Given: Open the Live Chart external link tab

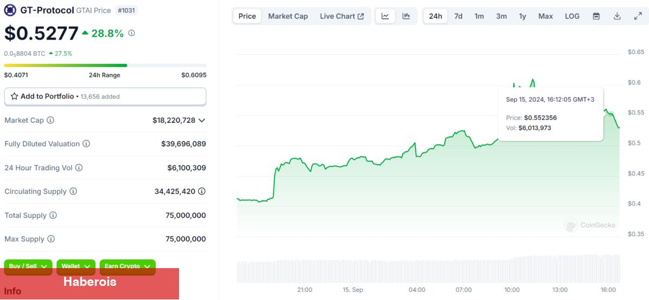Looking at the screenshot, I should (x=342, y=16).
